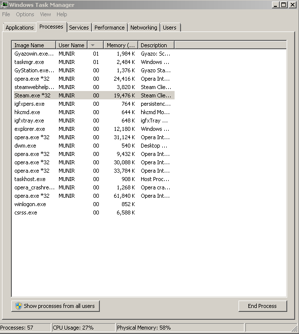The image size is (299, 334).
Task: Sort by Image Name column header
Action: 33,45
